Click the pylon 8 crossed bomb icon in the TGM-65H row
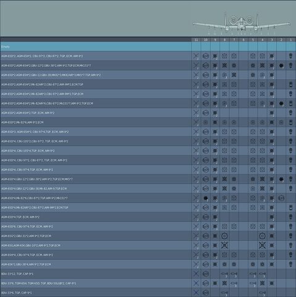This screenshot has width=296, height=297. (224, 283)
